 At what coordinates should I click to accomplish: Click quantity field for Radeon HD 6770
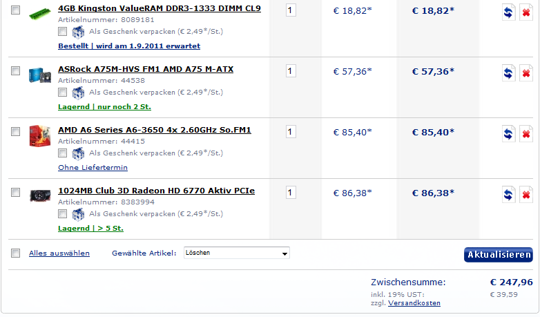[291, 193]
